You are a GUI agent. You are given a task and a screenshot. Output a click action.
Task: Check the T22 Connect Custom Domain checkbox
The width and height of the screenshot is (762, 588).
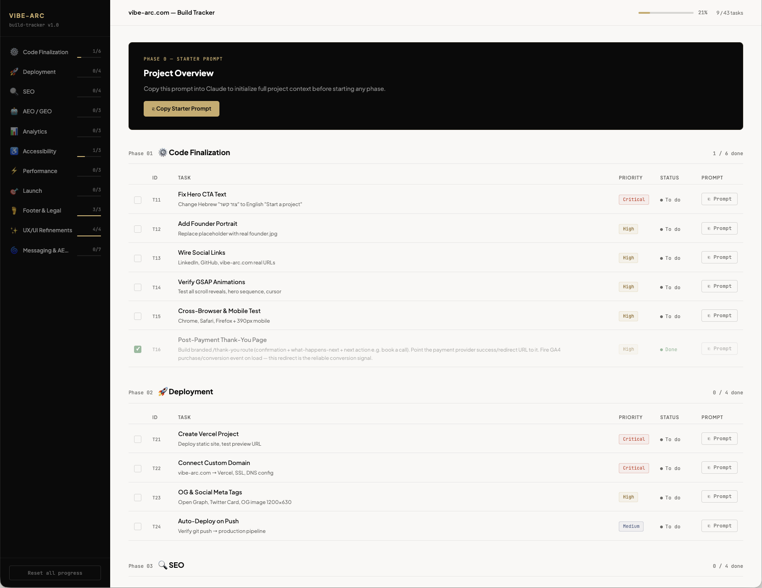(x=138, y=468)
